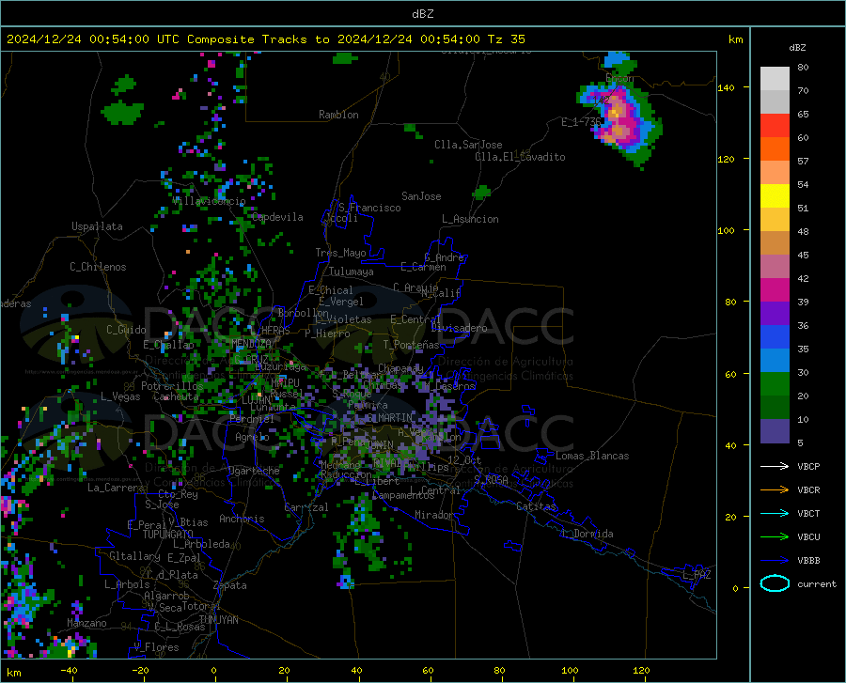This screenshot has height=683, width=846.
Task: Click the L_Asuncion label
Action: 470,219
